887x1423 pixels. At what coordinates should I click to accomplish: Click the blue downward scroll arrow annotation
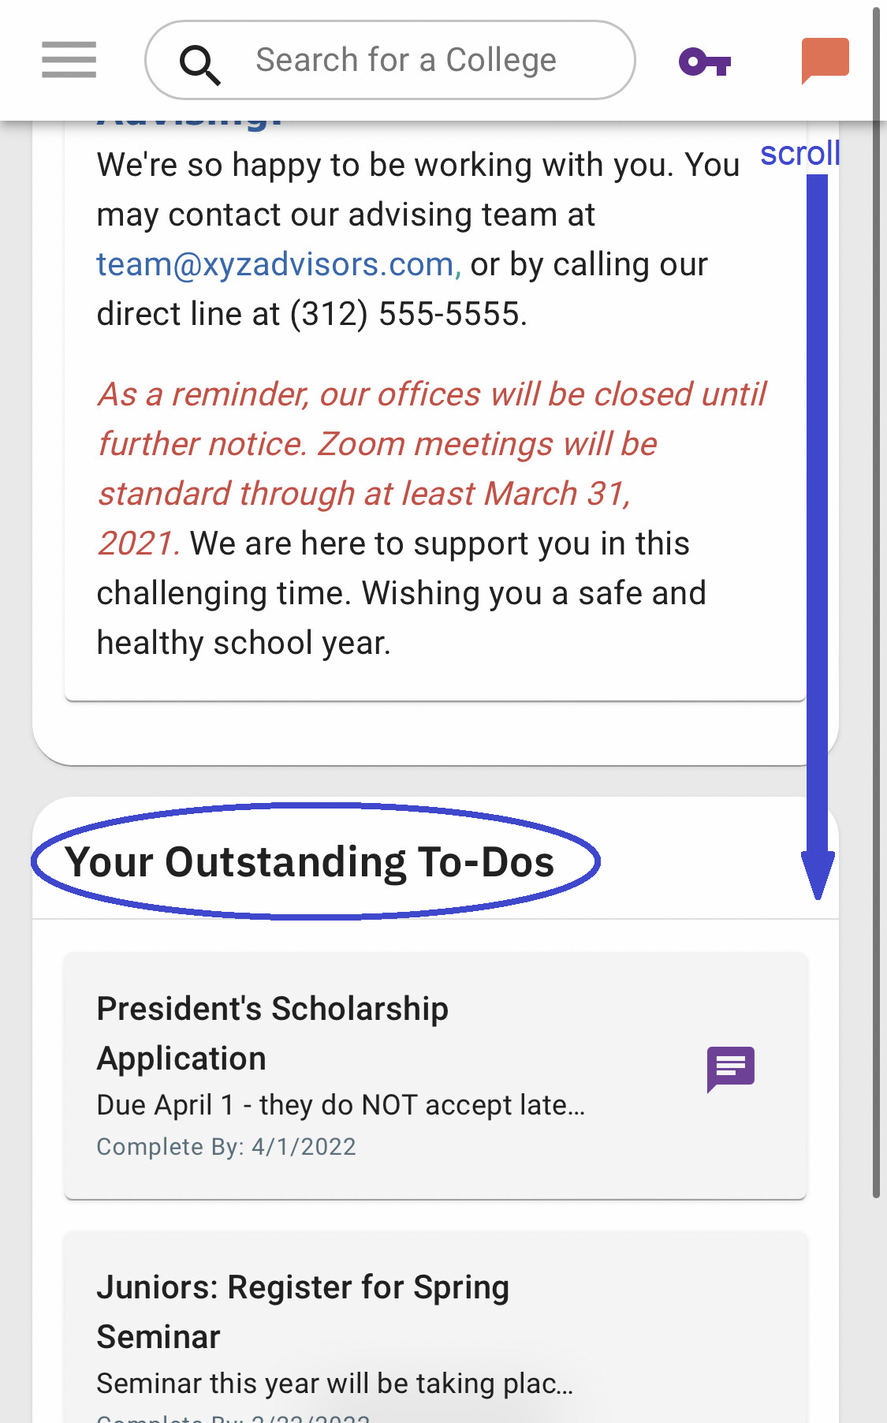[x=818, y=536]
